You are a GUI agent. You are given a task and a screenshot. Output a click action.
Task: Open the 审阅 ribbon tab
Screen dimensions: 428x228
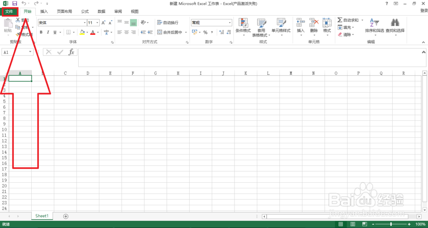(x=118, y=12)
